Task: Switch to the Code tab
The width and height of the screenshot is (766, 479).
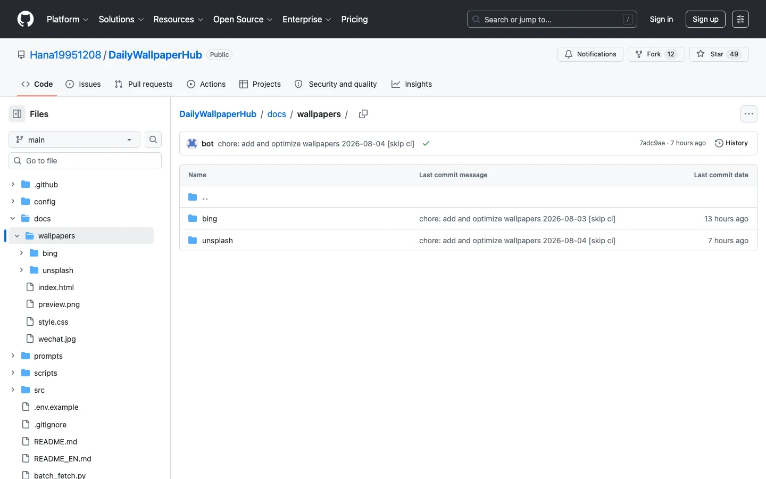Action: pos(37,84)
